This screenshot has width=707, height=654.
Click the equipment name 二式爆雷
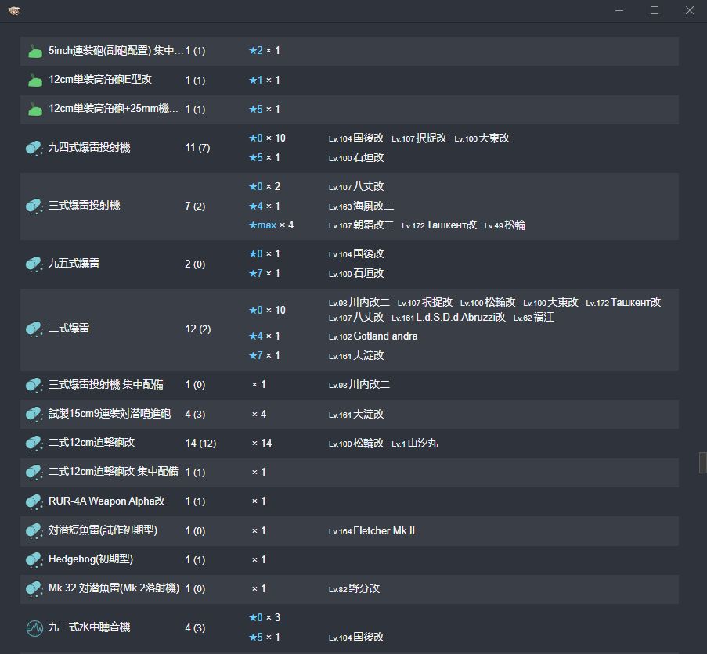pos(69,329)
